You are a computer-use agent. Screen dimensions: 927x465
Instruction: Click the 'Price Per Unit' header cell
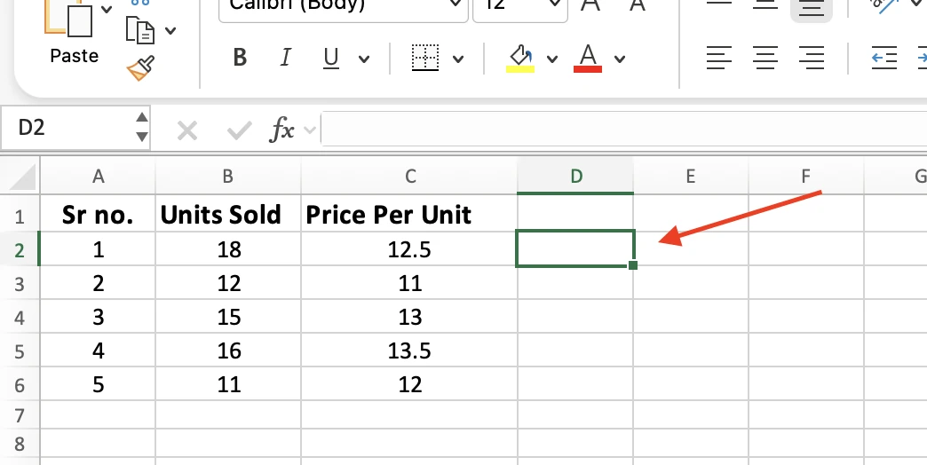[409, 214]
